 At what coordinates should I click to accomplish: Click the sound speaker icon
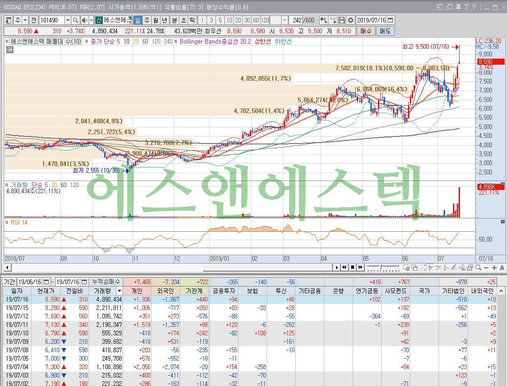pyautogui.click(x=84, y=20)
